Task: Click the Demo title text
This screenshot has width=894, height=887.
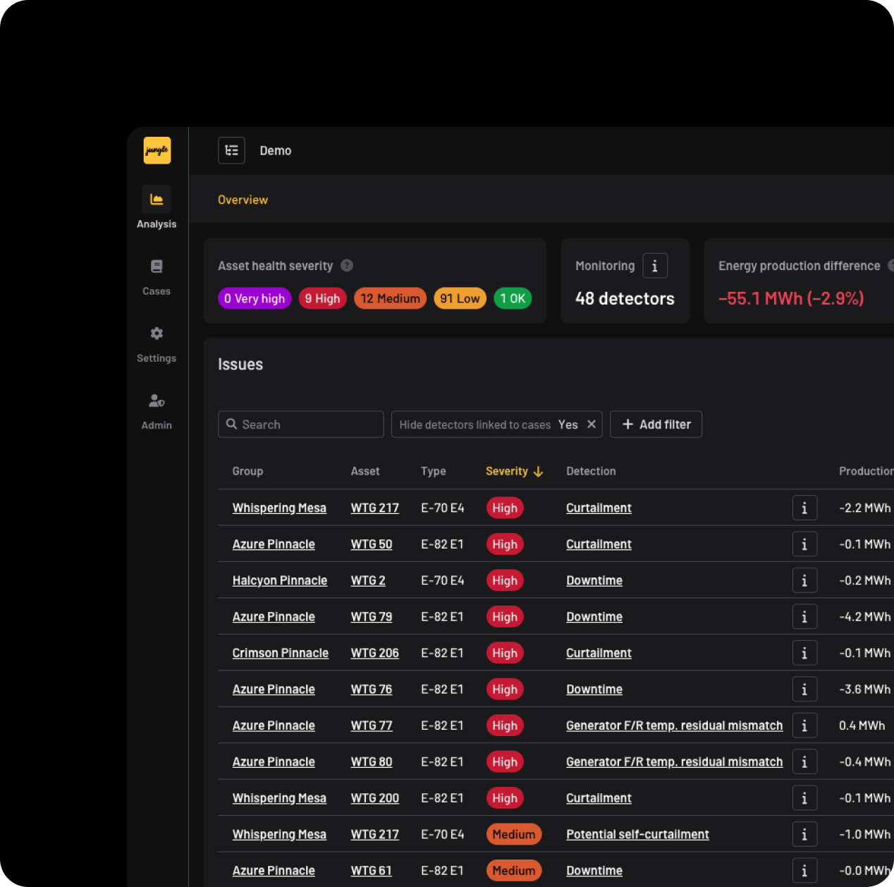Action: click(x=276, y=150)
